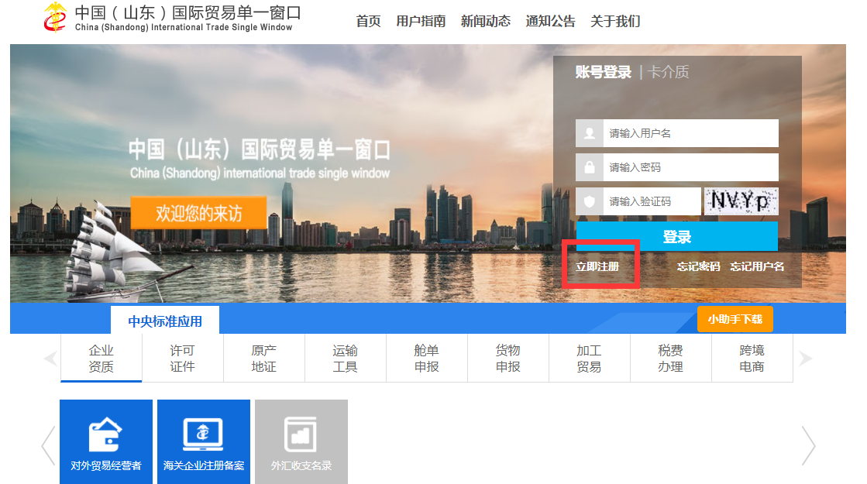
Task: Click the site title 中国（山东）国际贸易单一窗口 in header
Action: [188, 12]
